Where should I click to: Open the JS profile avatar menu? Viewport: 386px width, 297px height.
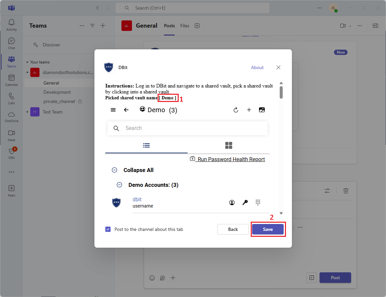point(333,8)
